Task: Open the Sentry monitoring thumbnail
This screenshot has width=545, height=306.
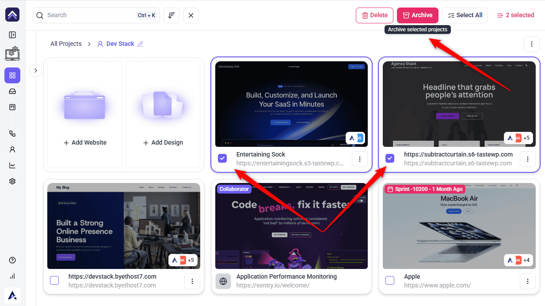Action: pyautogui.click(x=291, y=226)
